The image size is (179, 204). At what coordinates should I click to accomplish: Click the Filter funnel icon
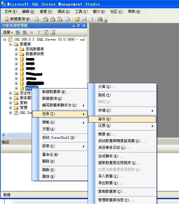[39, 32]
